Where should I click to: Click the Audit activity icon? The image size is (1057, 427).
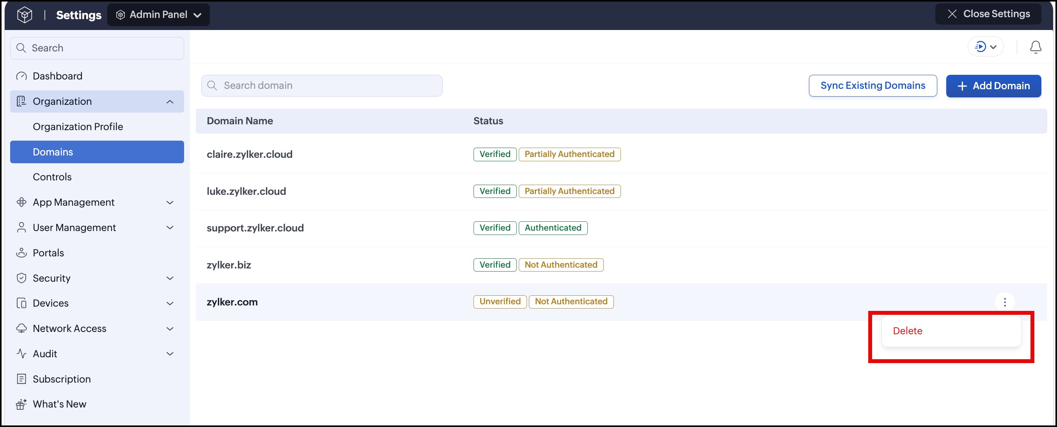pos(21,353)
